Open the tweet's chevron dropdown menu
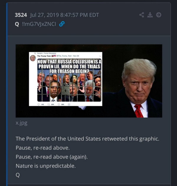Screen dimensions: 177x186 (100, 56)
